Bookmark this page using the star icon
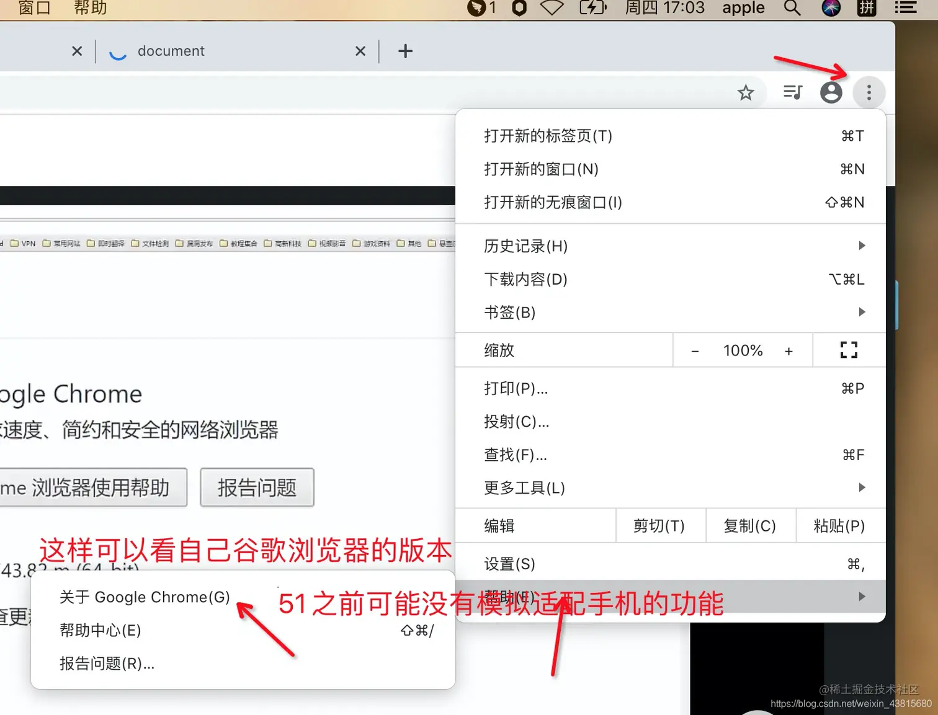 point(746,92)
